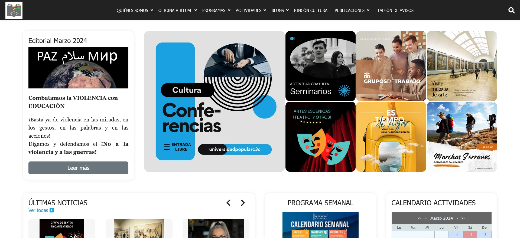Open the Actividades dropdown menu
520x238 pixels.
coord(251,10)
